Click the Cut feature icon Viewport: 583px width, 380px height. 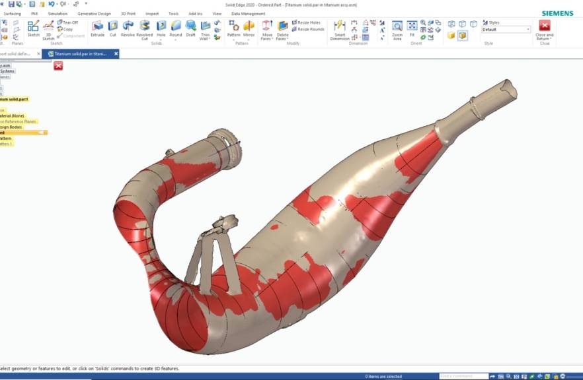click(x=112, y=28)
